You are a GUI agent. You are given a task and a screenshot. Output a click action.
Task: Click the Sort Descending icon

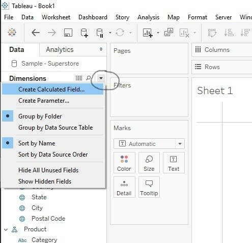pyautogui.click(x=245, y=33)
